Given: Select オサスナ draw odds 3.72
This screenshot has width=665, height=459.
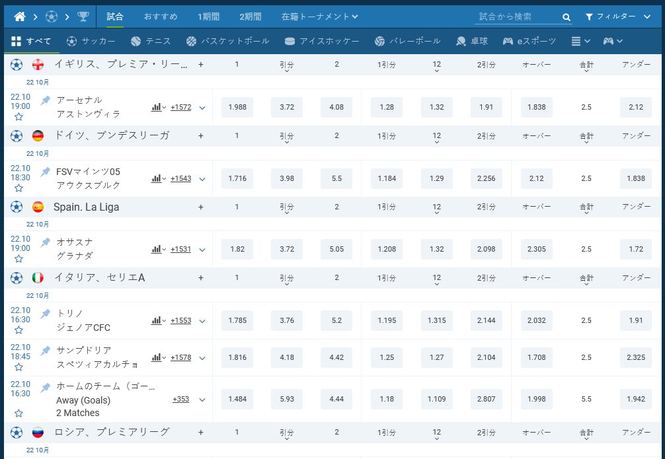Looking at the screenshot, I should (x=287, y=249).
